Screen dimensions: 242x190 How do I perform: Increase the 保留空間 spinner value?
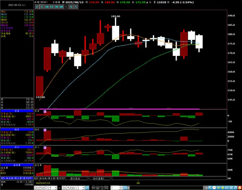click(x=121, y=187)
